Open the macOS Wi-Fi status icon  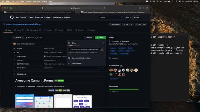tap(173, 1)
